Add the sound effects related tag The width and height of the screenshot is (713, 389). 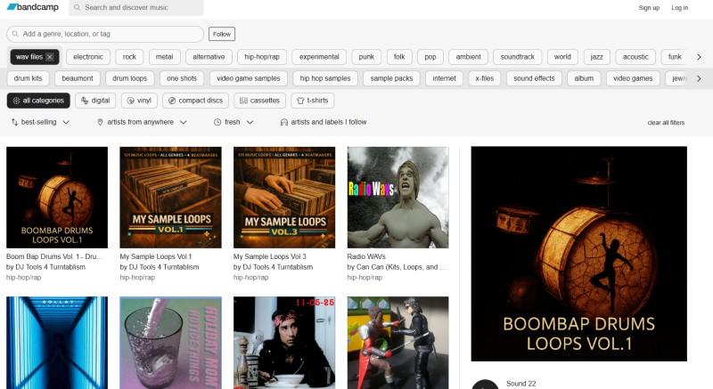click(534, 78)
